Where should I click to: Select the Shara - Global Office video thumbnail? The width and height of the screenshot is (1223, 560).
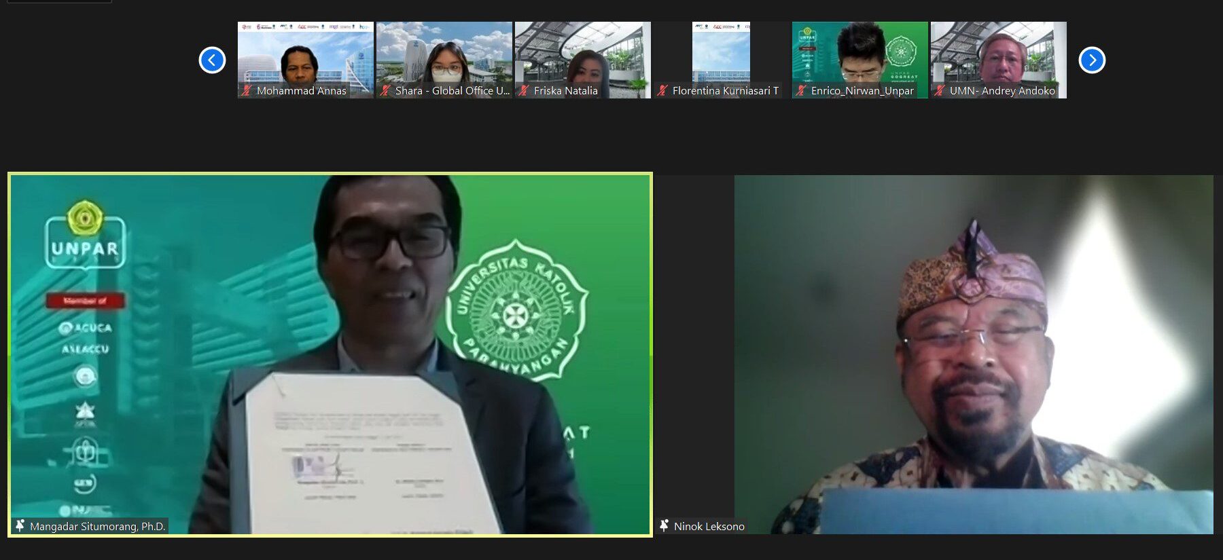coord(444,54)
